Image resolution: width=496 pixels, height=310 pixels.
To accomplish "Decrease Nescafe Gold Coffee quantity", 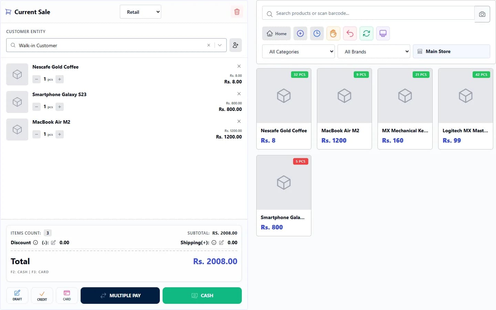I will [37, 79].
